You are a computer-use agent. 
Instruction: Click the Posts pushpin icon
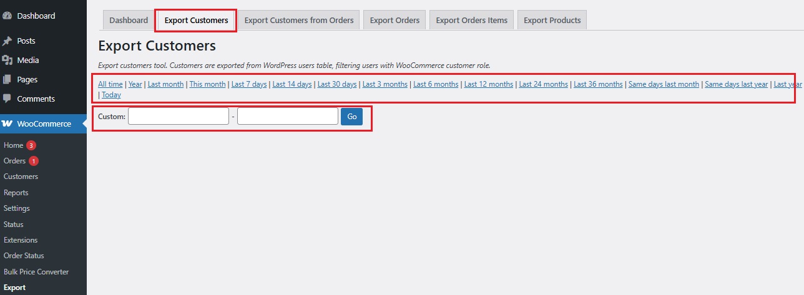click(x=7, y=41)
